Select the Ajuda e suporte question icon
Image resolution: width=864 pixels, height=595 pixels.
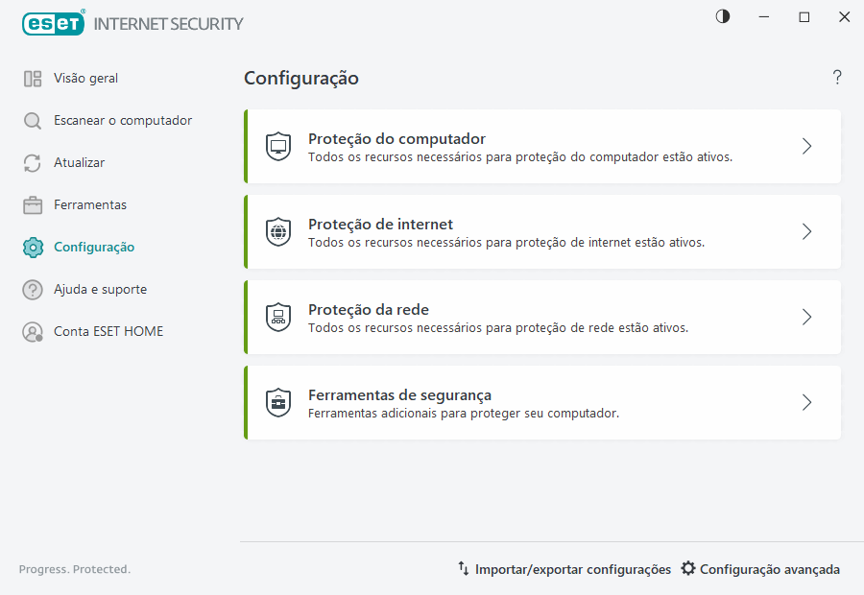coord(30,289)
